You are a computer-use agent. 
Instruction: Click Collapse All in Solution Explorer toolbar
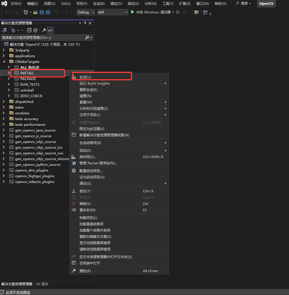(x=29, y=30)
